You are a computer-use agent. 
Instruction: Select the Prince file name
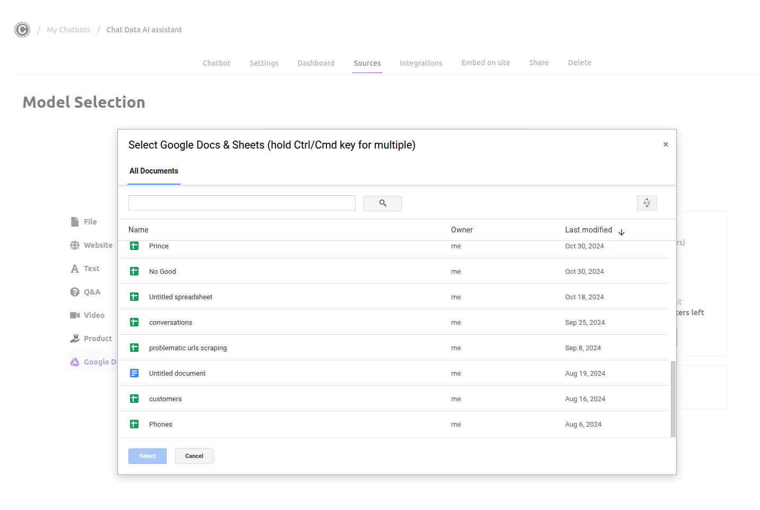[x=159, y=246]
